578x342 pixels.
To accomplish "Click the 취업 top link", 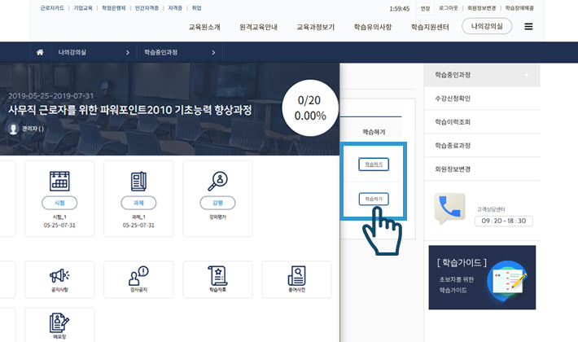I will [x=196, y=8].
